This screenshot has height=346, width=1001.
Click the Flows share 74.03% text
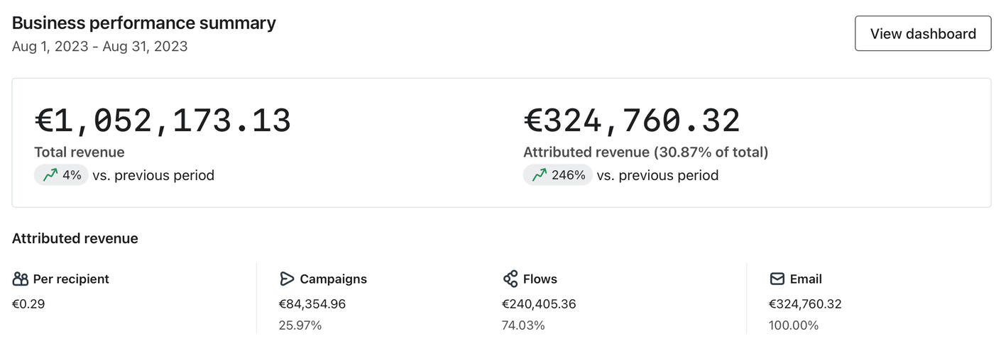coord(523,325)
